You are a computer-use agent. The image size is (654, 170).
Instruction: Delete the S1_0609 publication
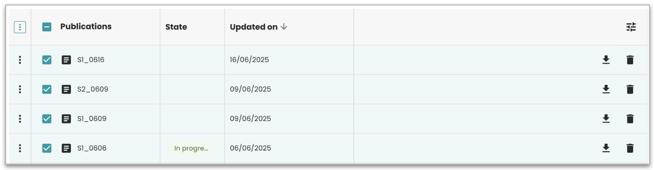tap(630, 119)
